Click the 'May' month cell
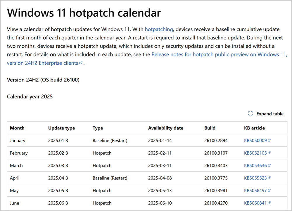Image resolution: width=292 pixels, height=211 pixels. (14, 191)
